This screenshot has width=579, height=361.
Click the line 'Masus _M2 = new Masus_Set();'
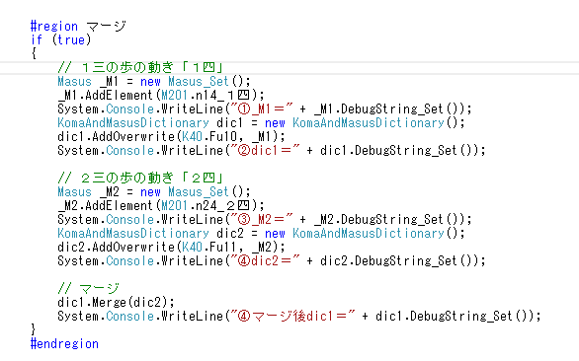[154, 191]
